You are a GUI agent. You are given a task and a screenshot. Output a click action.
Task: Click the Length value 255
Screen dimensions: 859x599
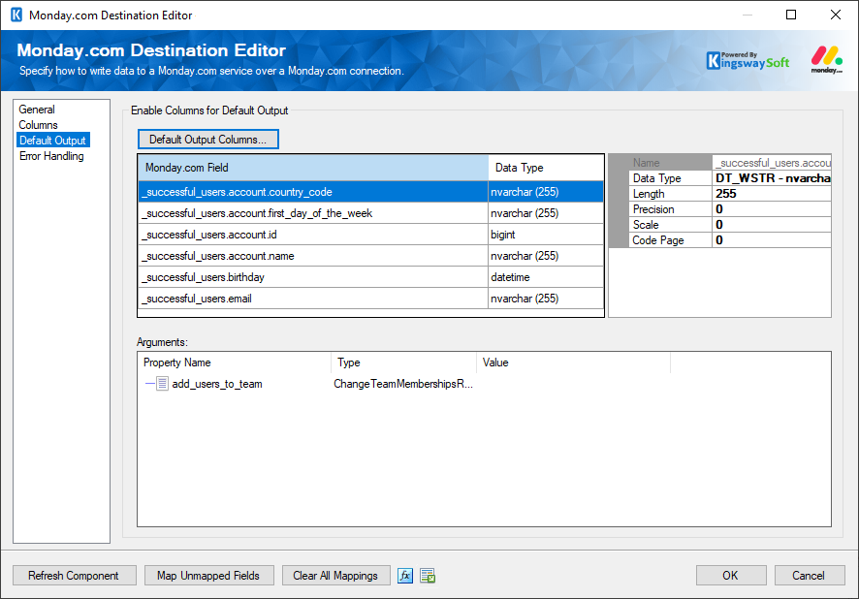(x=772, y=193)
